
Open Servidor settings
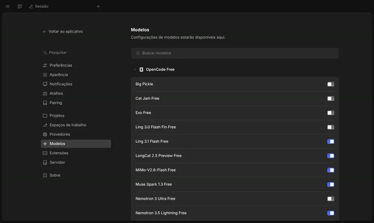click(76, 162)
